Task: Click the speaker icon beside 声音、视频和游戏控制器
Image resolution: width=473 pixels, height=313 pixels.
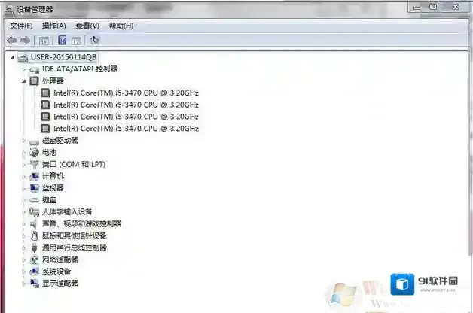Action: point(34,223)
